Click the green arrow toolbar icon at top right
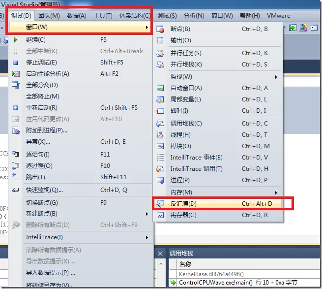Image resolution: width=322 pixels, height=289 pixels. click(293, 28)
